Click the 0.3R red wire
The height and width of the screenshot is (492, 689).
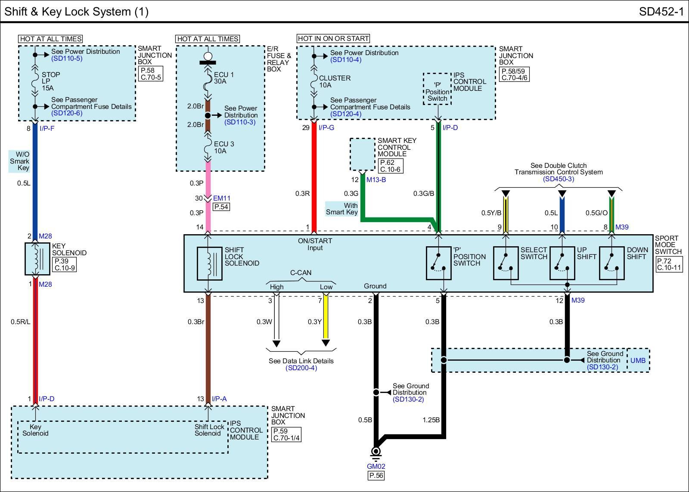pos(314,177)
